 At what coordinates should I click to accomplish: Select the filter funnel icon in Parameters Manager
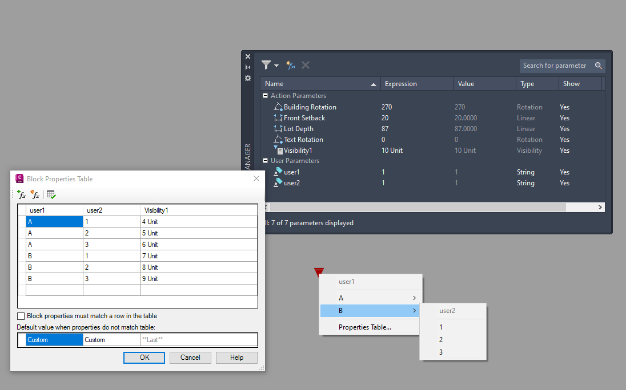tap(265, 65)
